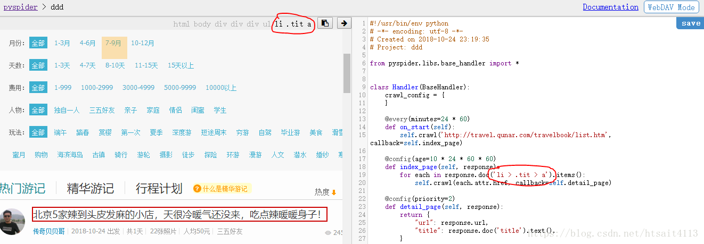Open the Documentation link

[611, 7]
